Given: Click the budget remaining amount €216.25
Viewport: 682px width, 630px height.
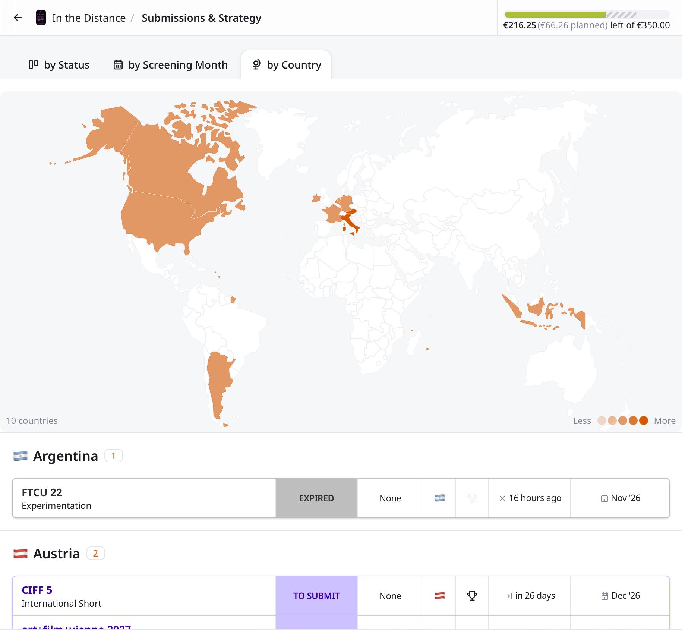Looking at the screenshot, I should (520, 25).
